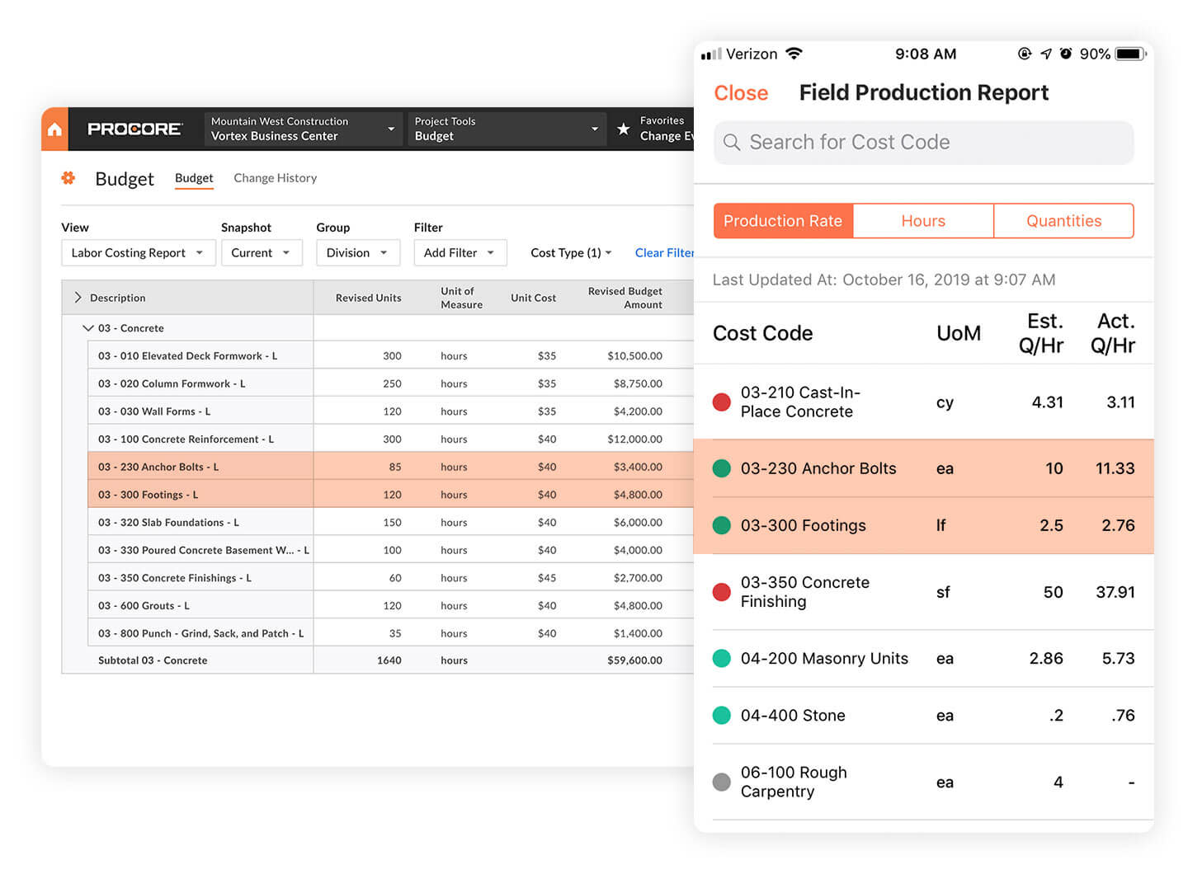Open Favorites via the star icon
This screenshot has height=874, width=1188.
[624, 129]
